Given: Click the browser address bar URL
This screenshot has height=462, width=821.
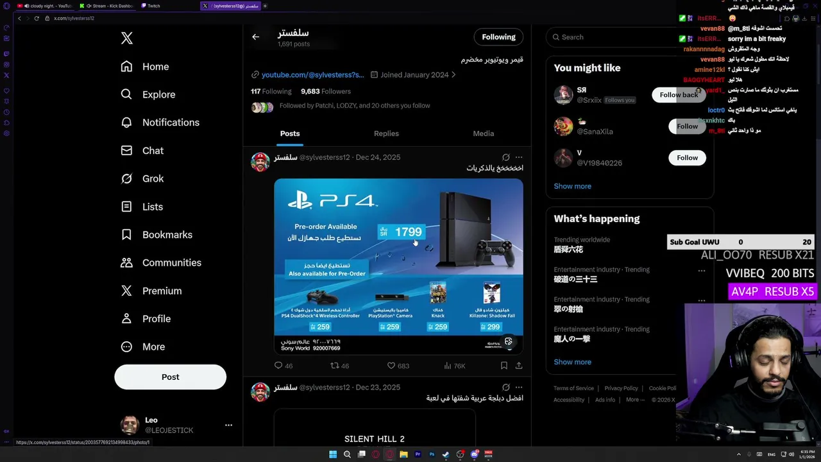Looking at the screenshot, I should point(74,19).
